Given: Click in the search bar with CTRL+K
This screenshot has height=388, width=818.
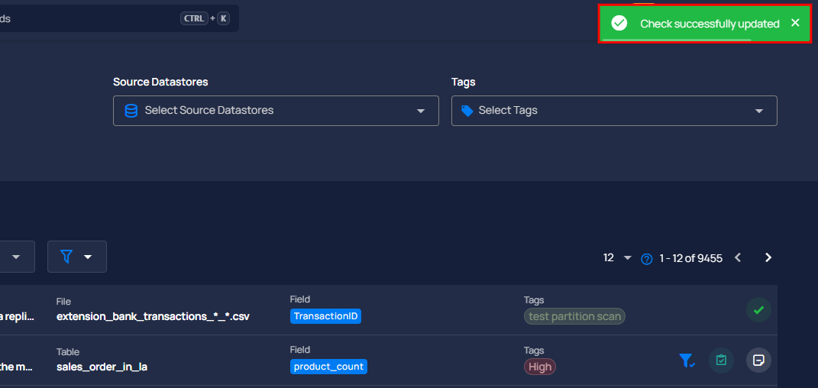Looking at the screenshot, I should click(118, 19).
